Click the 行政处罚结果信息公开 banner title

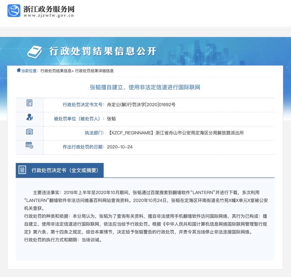click(103, 51)
